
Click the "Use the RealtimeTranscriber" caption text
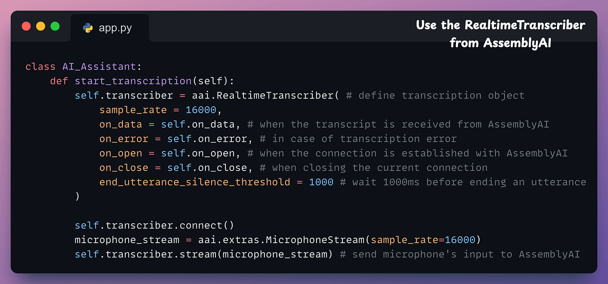(x=500, y=25)
